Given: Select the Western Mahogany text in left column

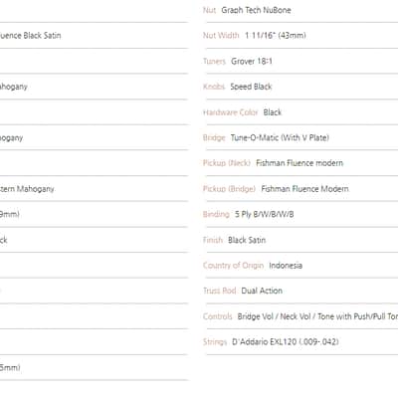Looking at the screenshot, I should 27,189.
